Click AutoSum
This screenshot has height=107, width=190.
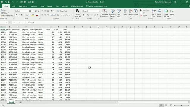(x=145, y=10)
